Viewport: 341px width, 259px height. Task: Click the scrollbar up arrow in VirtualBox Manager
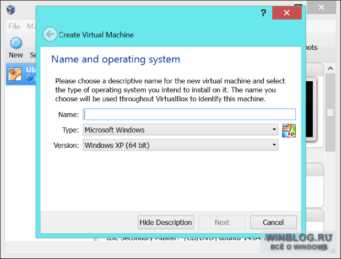[331, 69]
